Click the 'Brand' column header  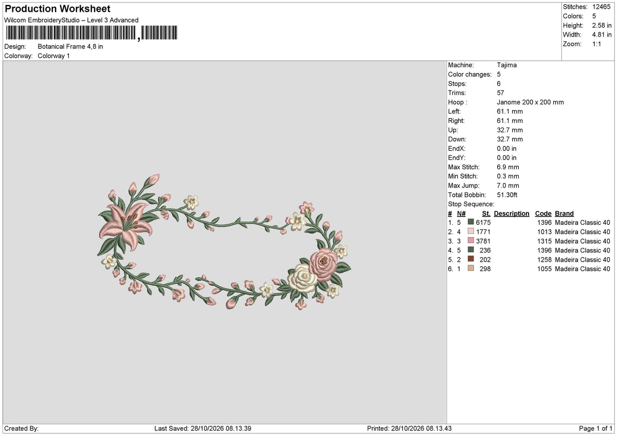tap(565, 213)
